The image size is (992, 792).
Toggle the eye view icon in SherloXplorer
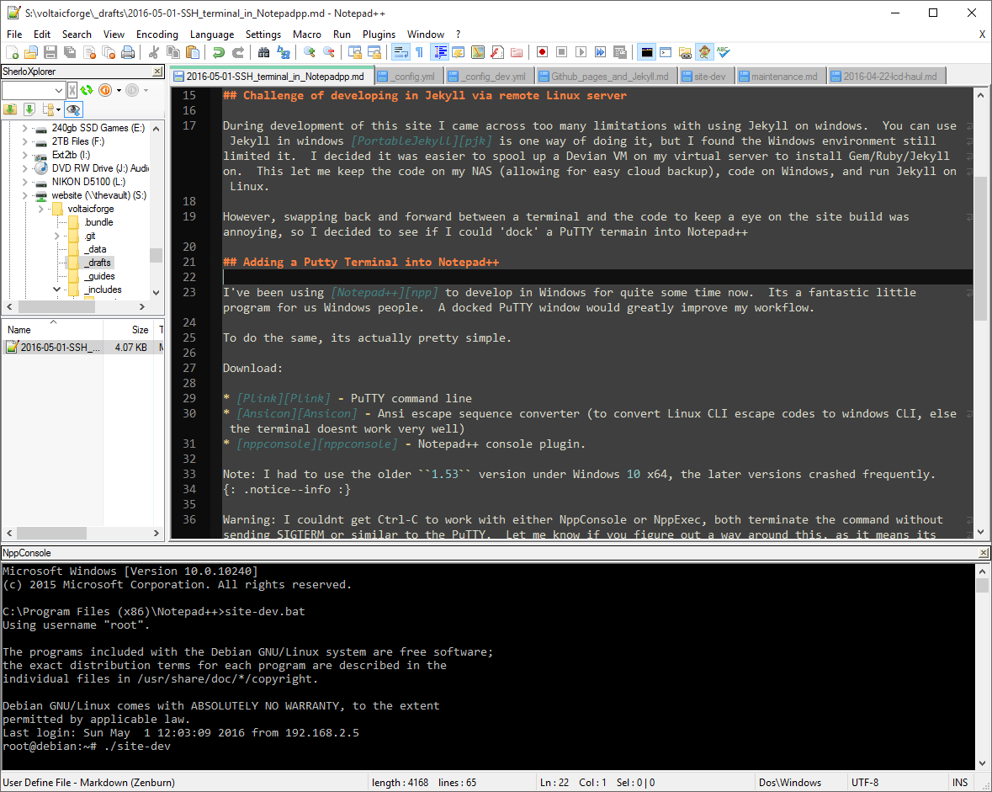pos(72,108)
